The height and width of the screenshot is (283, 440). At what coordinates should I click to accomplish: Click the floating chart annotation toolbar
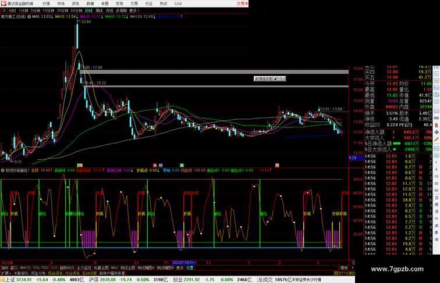269,78
